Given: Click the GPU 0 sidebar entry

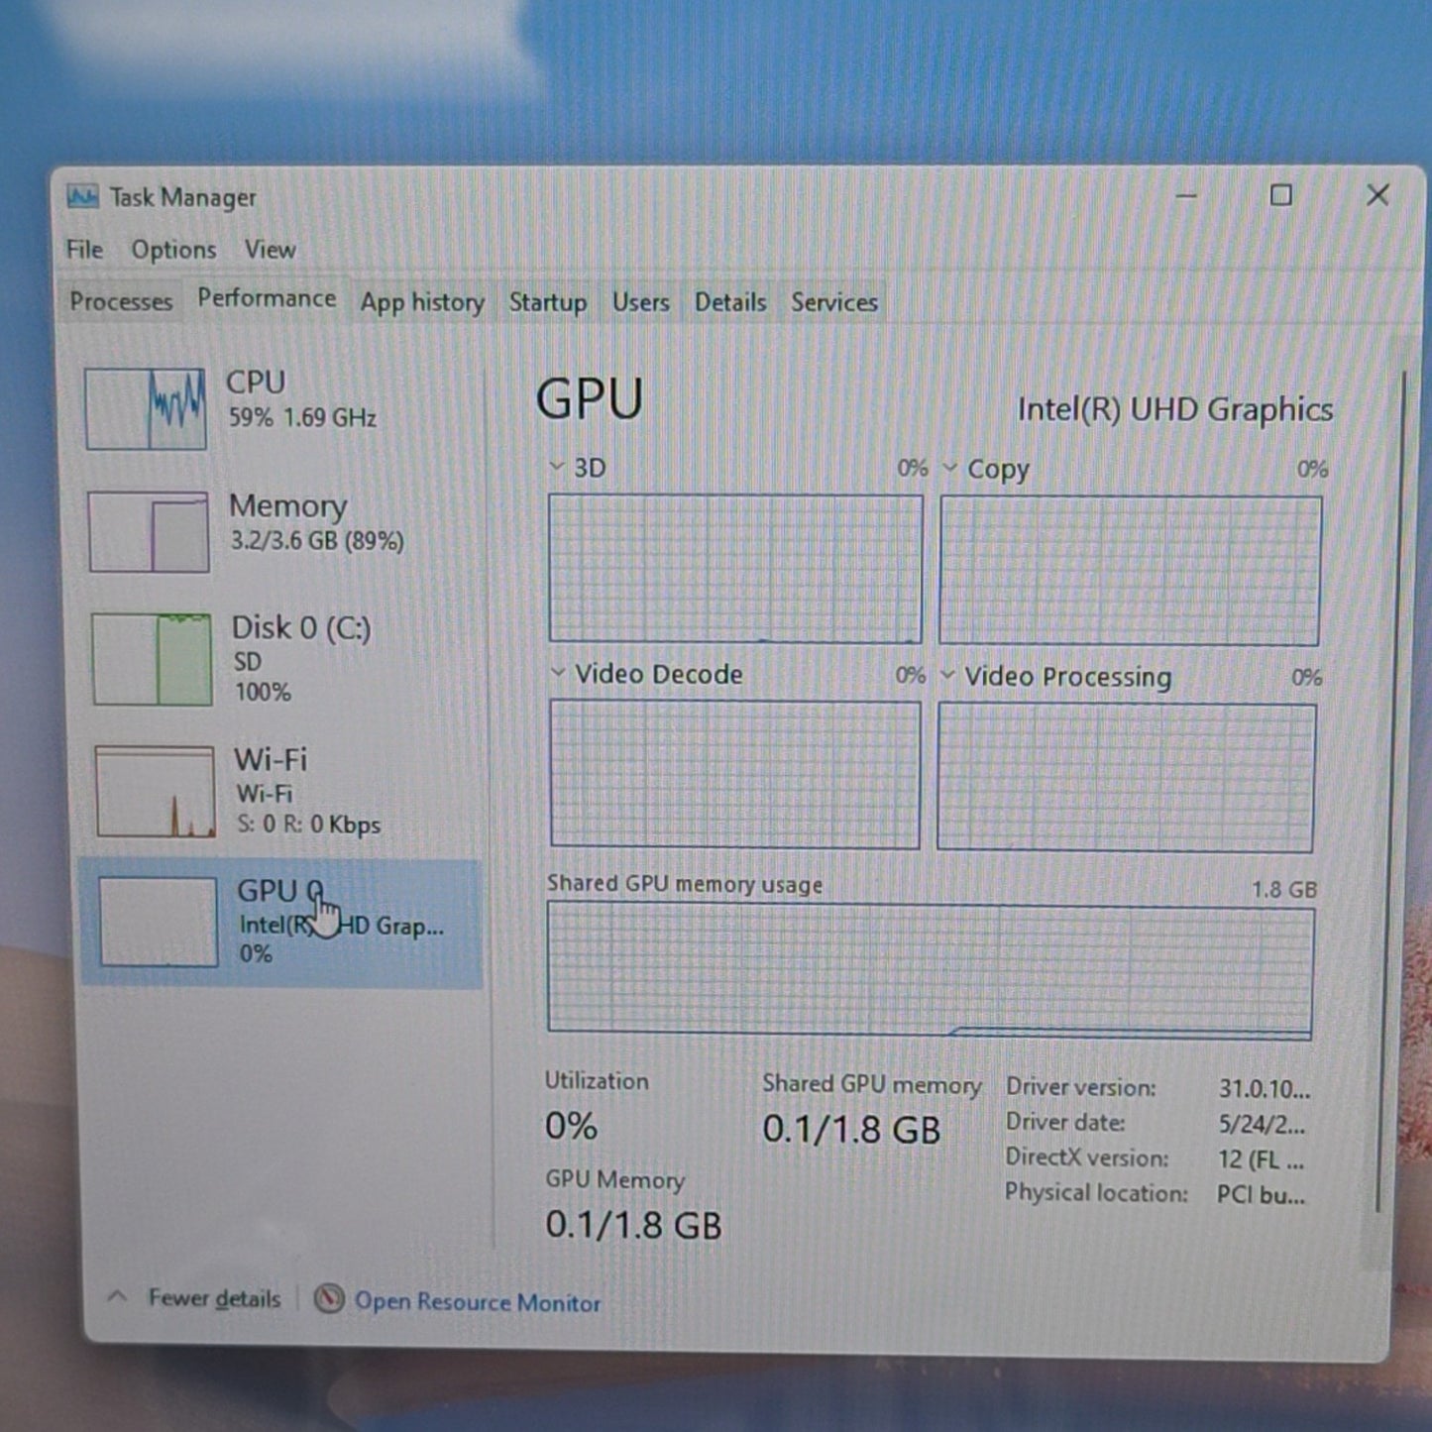Looking at the screenshot, I should pos(279,923).
